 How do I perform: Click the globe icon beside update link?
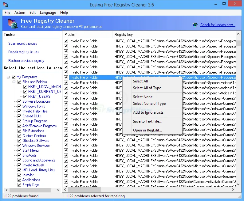[x=195, y=25]
